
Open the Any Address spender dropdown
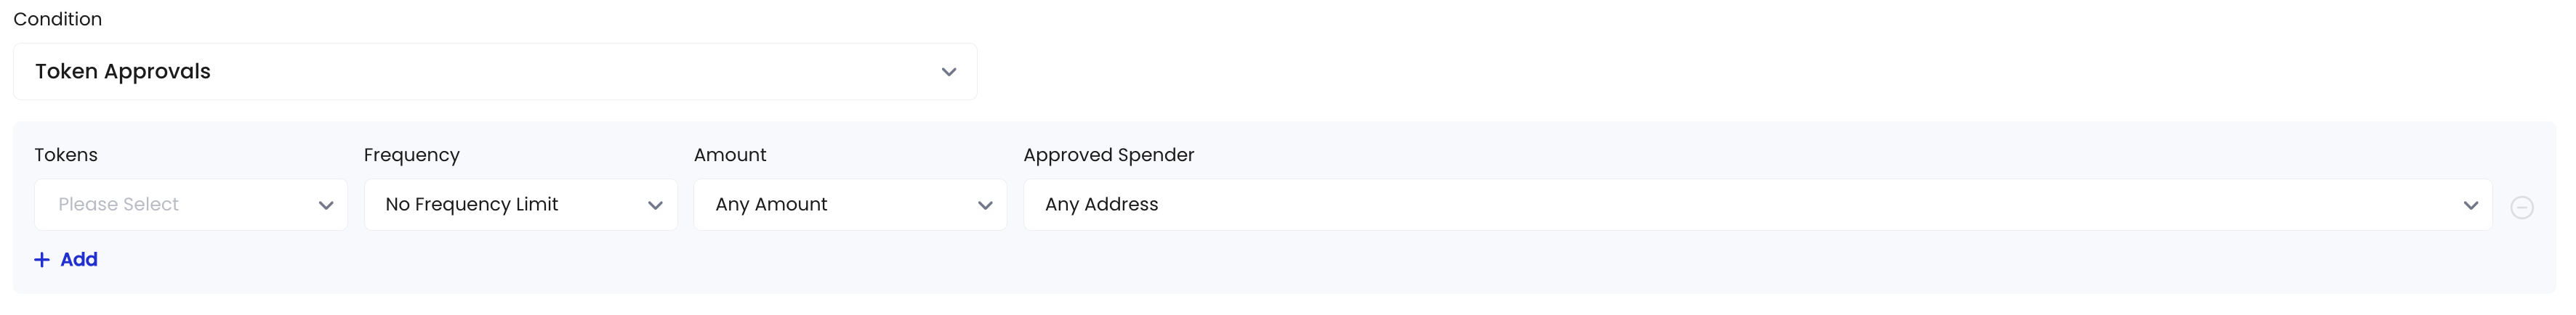[x=1757, y=205]
